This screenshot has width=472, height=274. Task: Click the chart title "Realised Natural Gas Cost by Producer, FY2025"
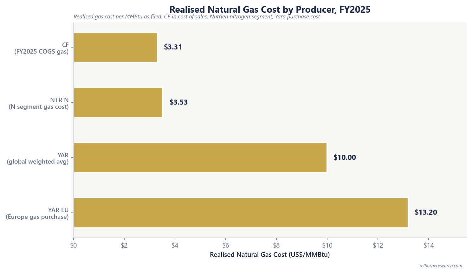pos(270,10)
